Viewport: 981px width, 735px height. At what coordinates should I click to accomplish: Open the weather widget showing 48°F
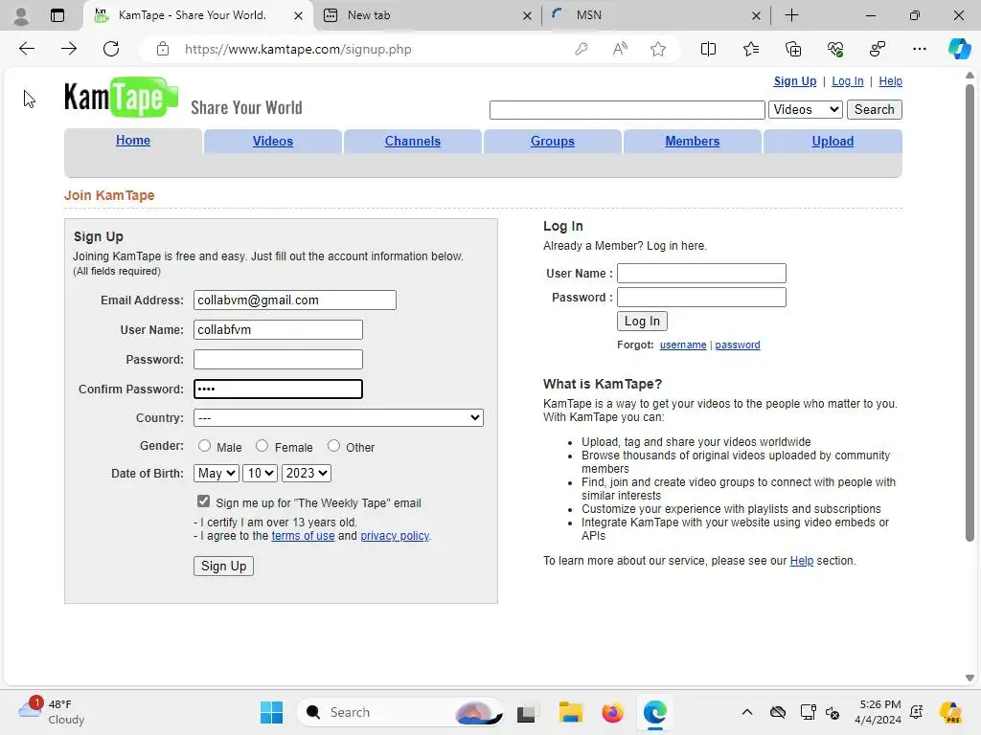[52, 712]
